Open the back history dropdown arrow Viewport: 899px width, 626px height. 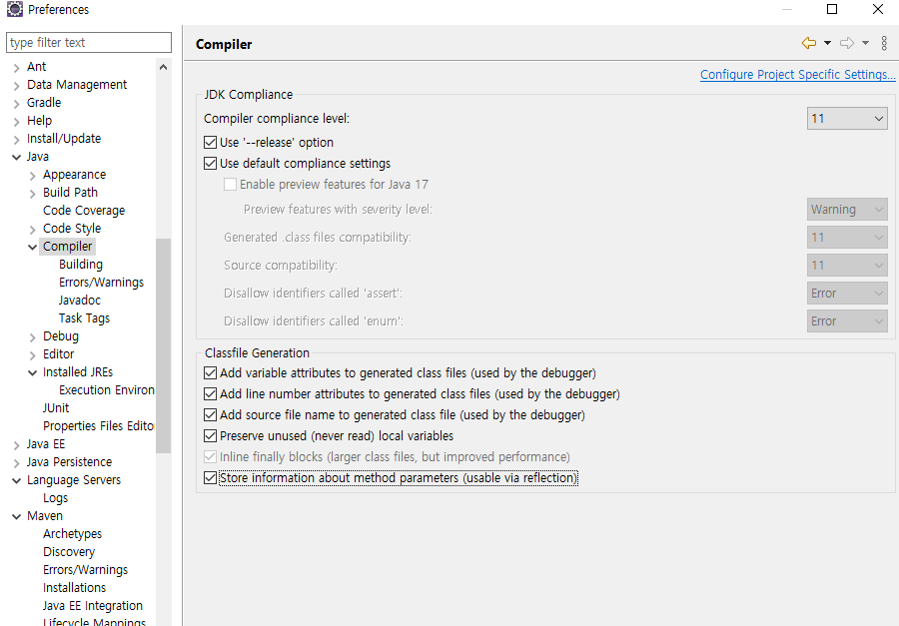pos(827,43)
